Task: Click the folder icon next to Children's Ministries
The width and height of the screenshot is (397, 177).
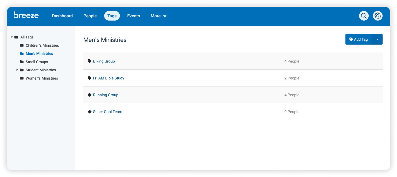Action: coord(21,45)
